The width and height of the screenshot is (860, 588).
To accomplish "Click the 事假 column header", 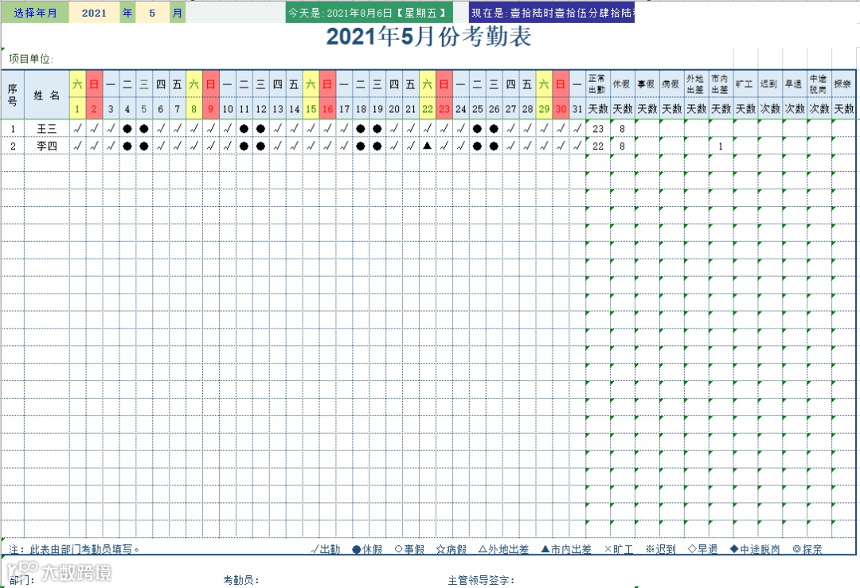I will 647,84.
